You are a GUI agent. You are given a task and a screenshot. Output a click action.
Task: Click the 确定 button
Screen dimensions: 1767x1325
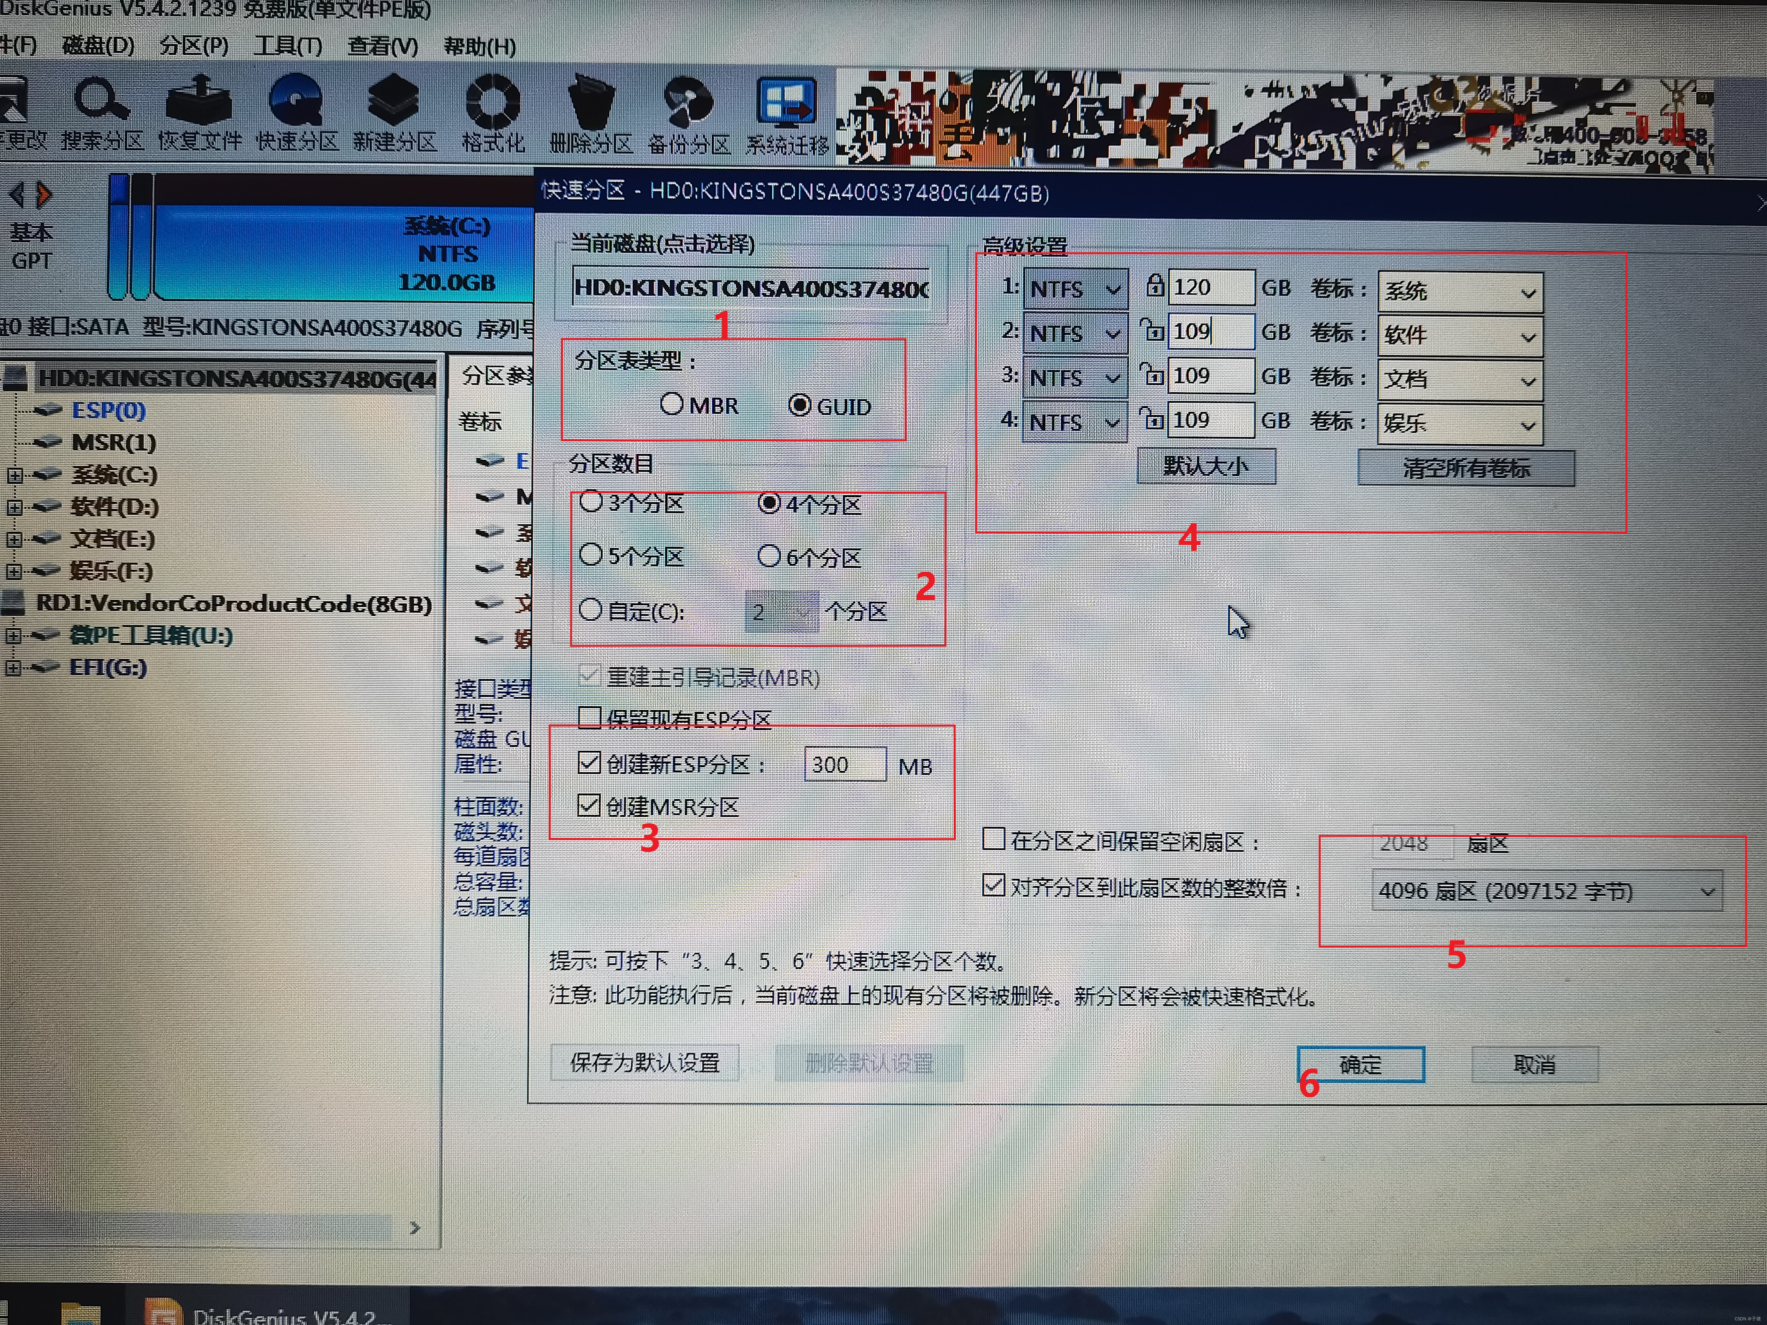pyautogui.click(x=1361, y=1065)
